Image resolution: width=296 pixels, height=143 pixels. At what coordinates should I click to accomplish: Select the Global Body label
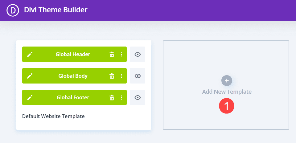click(x=73, y=76)
